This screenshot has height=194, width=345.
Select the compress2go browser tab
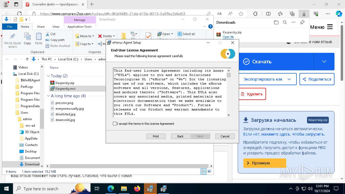click(55, 4)
